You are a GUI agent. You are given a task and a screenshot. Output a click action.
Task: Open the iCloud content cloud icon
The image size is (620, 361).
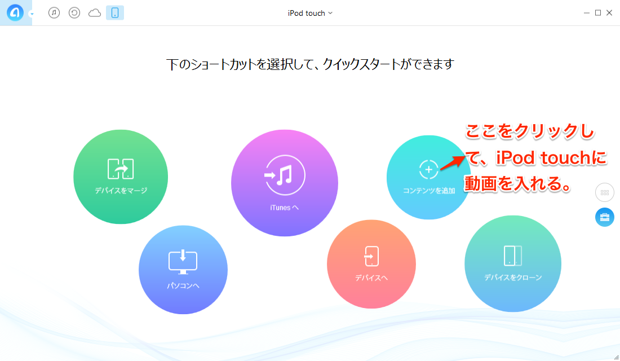coord(95,13)
